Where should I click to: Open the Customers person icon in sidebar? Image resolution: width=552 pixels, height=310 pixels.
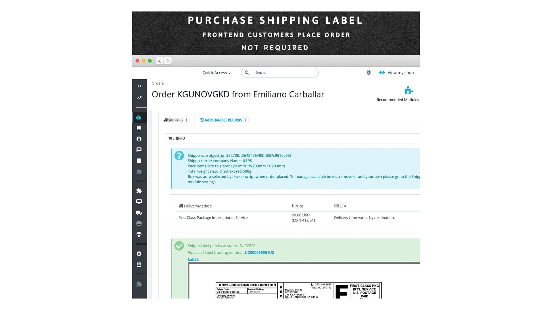pos(139,139)
